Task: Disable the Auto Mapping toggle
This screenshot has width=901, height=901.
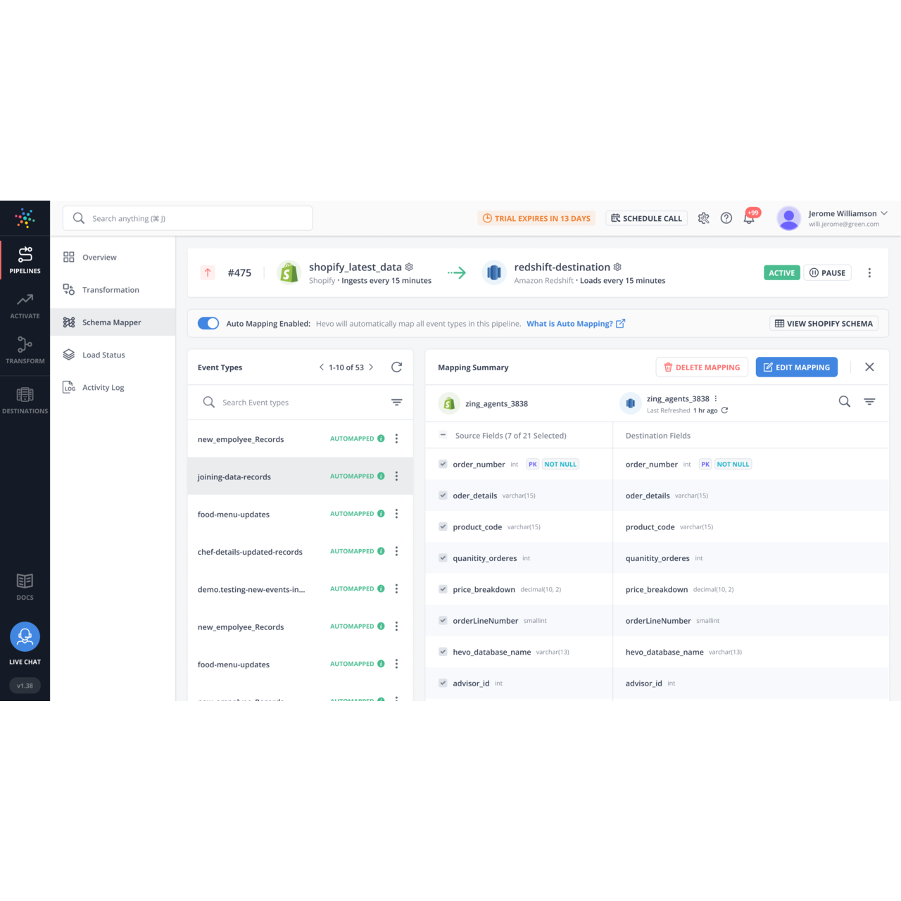Action: (208, 323)
